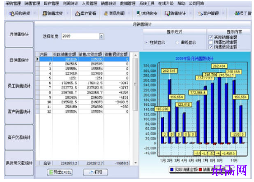
Task: Open the 其他收支 other income icon
Action: pyautogui.click(x=139, y=13)
